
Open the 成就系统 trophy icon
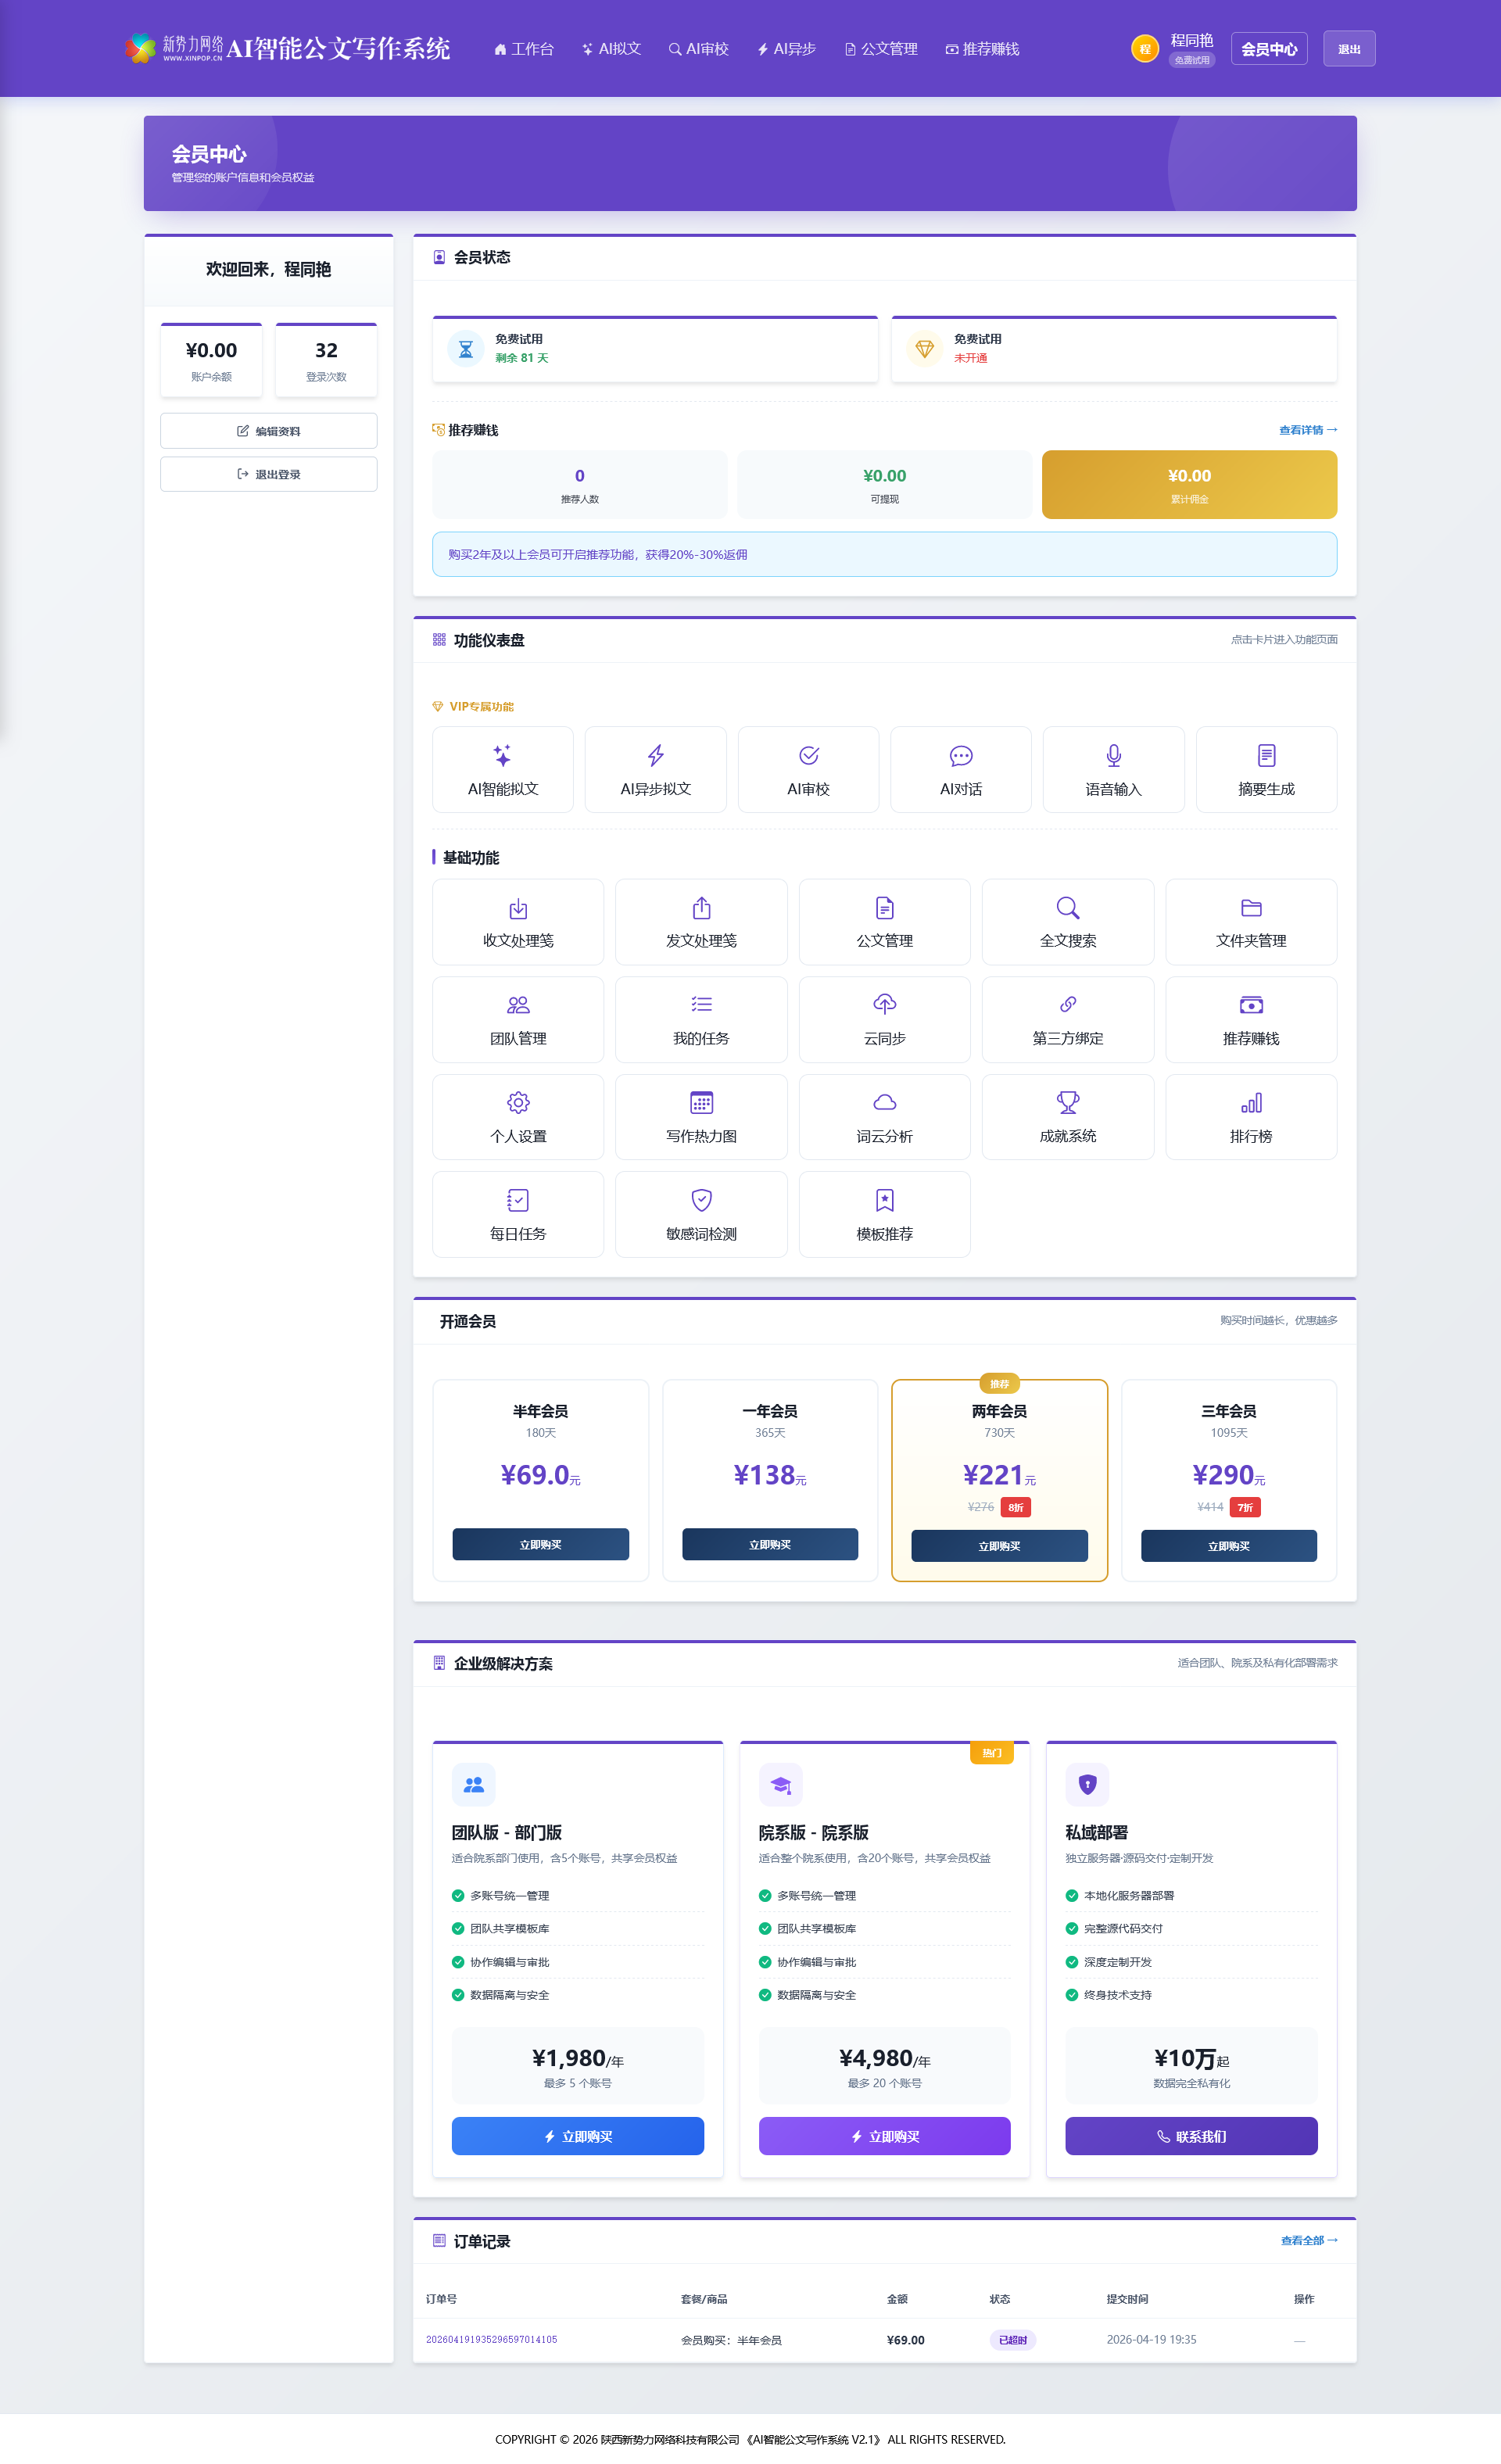pos(1067,1102)
